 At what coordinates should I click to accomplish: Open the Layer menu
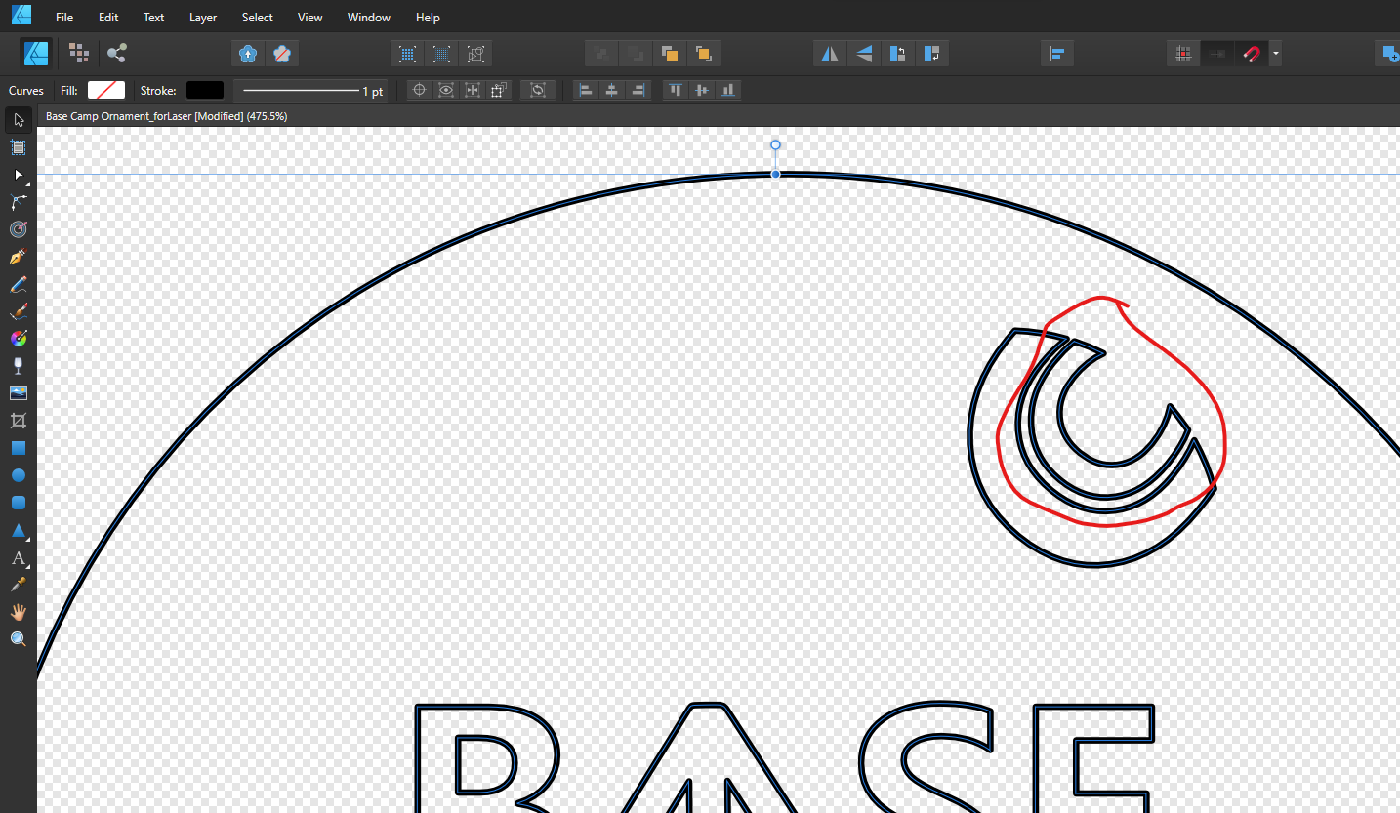point(203,18)
